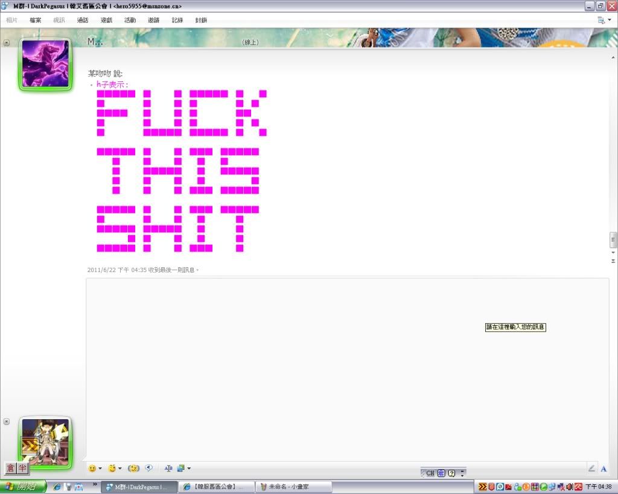Open the 檔案 menu
Image resolution: width=618 pixels, height=494 pixels.
point(36,20)
